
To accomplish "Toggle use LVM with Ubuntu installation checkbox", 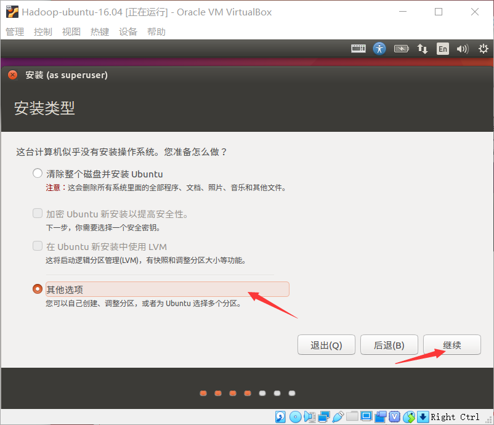I will click(x=38, y=246).
